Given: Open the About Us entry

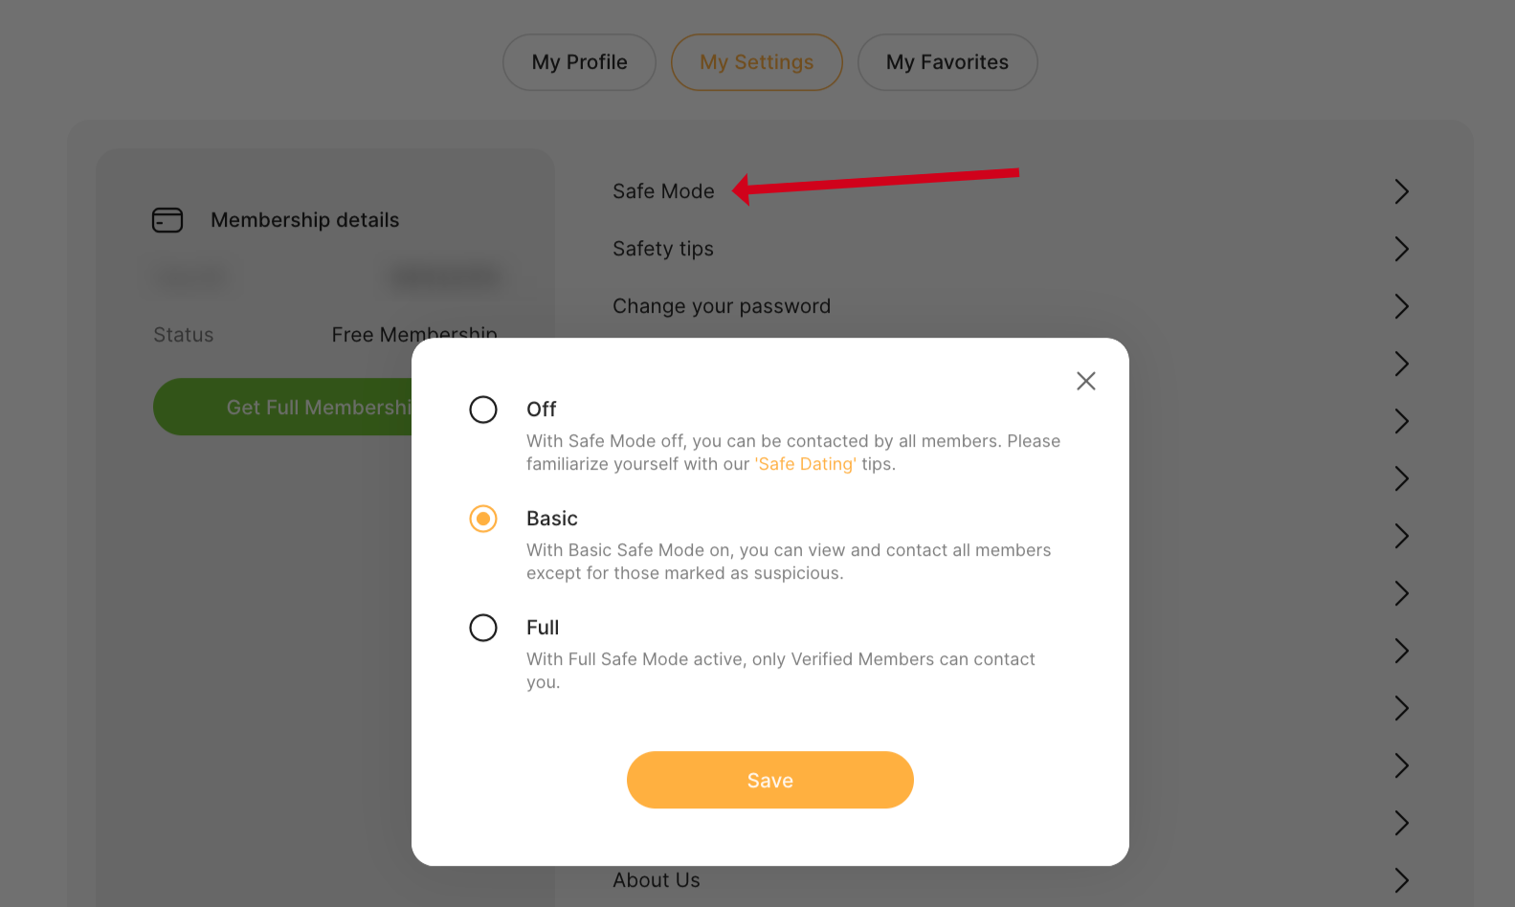Looking at the screenshot, I should click(657, 880).
